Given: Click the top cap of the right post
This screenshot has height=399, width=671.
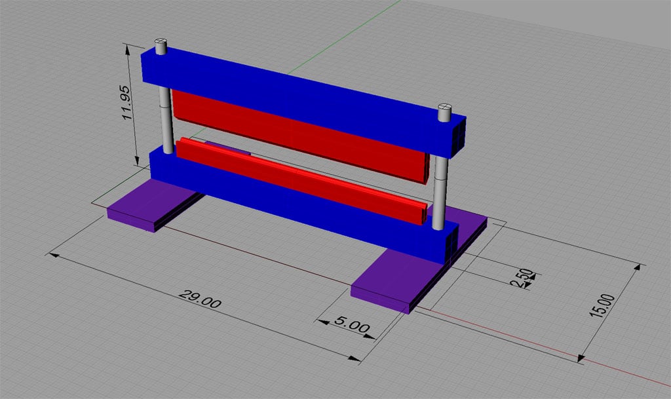Looking at the screenshot, I should pos(445,106).
